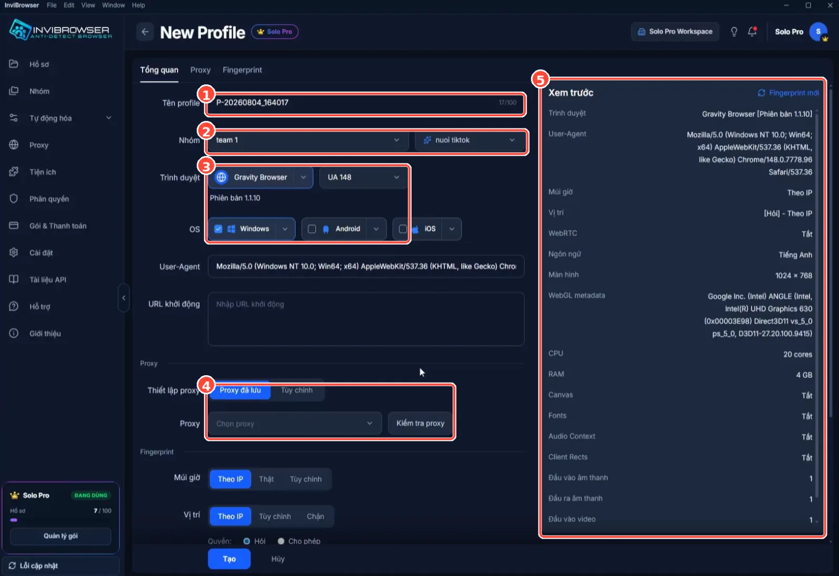Click the preview panel scrollbar
The height and width of the screenshot is (576, 839).
[x=816, y=304]
